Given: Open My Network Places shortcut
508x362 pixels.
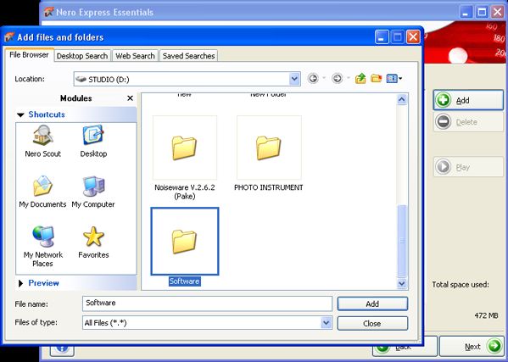Looking at the screenshot, I should [x=42, y=246].
